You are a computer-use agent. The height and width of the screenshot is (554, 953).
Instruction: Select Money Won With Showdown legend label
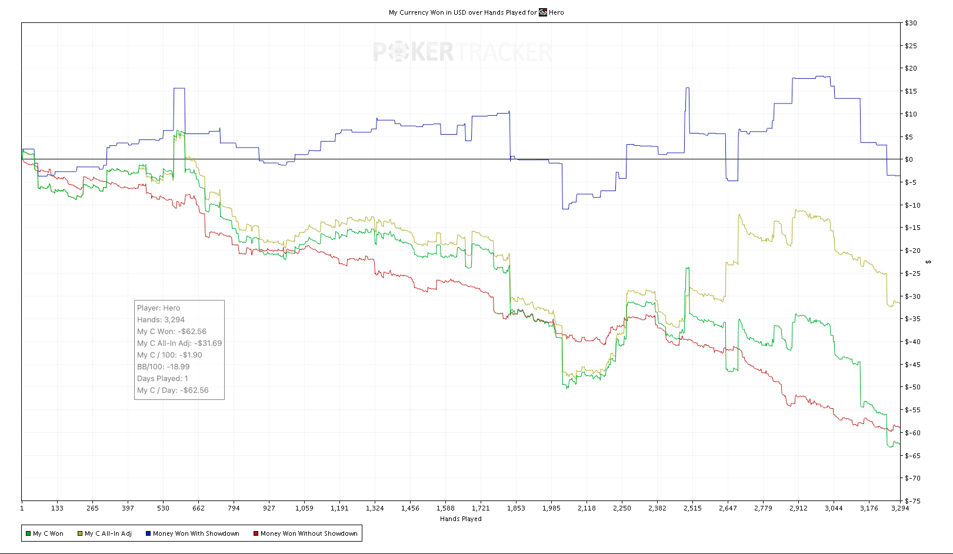coord(196,533)
